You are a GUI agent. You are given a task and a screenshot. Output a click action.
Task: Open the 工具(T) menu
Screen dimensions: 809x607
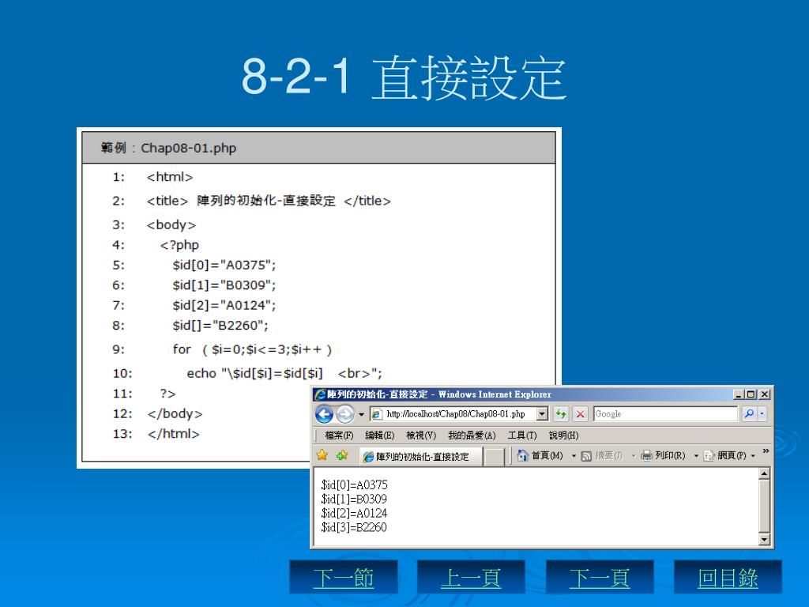click(x=522, y=435)
